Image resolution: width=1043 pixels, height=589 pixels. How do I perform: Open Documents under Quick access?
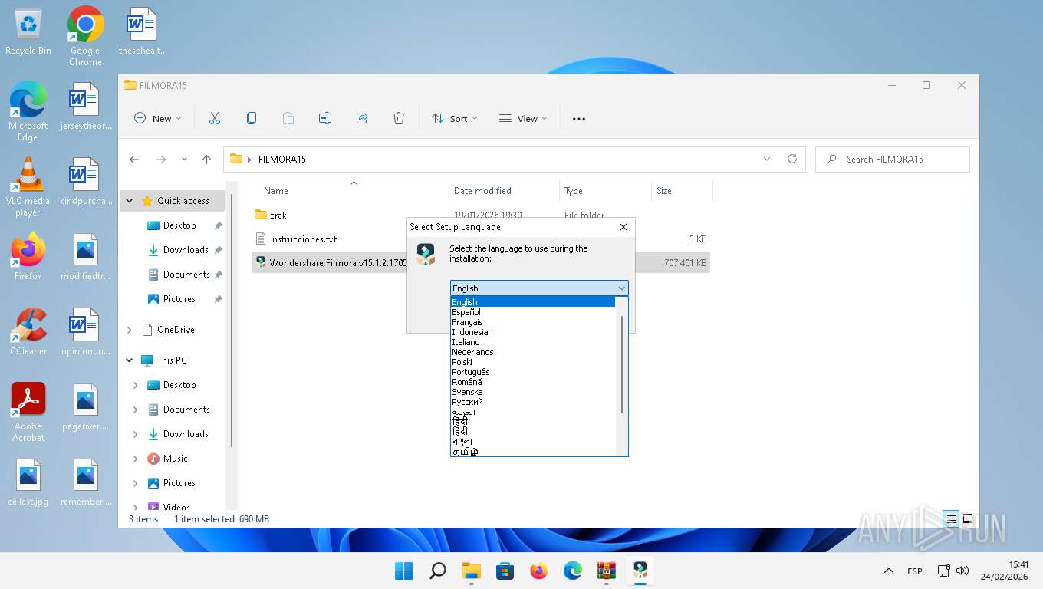[186, 275]
